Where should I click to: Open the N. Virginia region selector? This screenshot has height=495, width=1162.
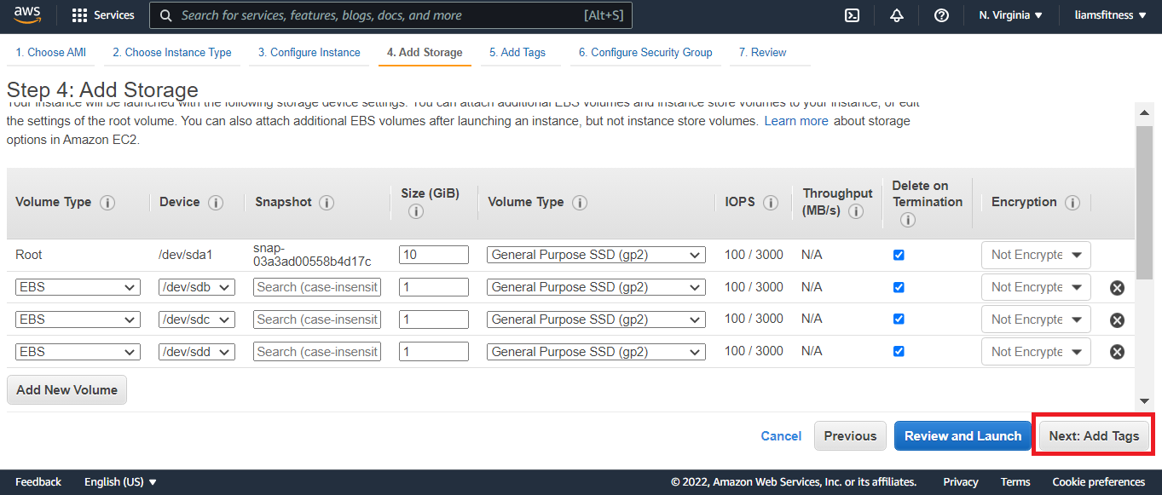pyautogui.click(x=1010, y=15)
